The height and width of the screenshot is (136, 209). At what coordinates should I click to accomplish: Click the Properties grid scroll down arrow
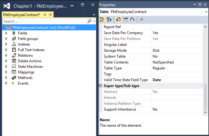click(205, 113)
